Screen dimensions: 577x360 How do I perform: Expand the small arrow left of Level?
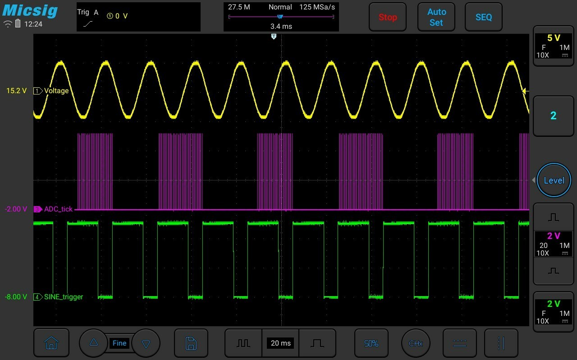click(534, 180)
